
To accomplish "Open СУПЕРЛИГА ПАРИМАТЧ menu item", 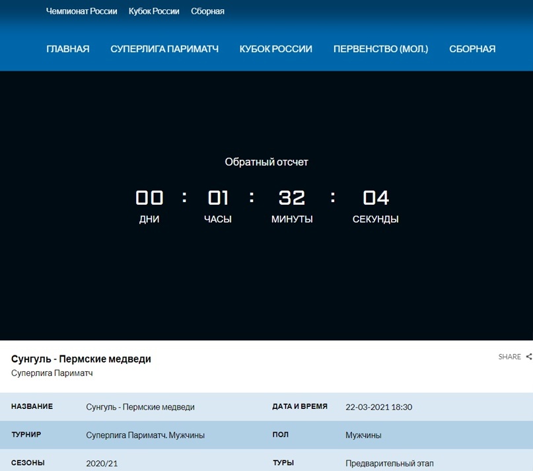I will click(x=164, y=49).
